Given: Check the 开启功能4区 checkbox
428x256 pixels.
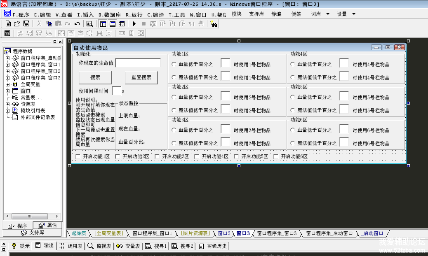Looking at the screenshot, I should [197, 156].
